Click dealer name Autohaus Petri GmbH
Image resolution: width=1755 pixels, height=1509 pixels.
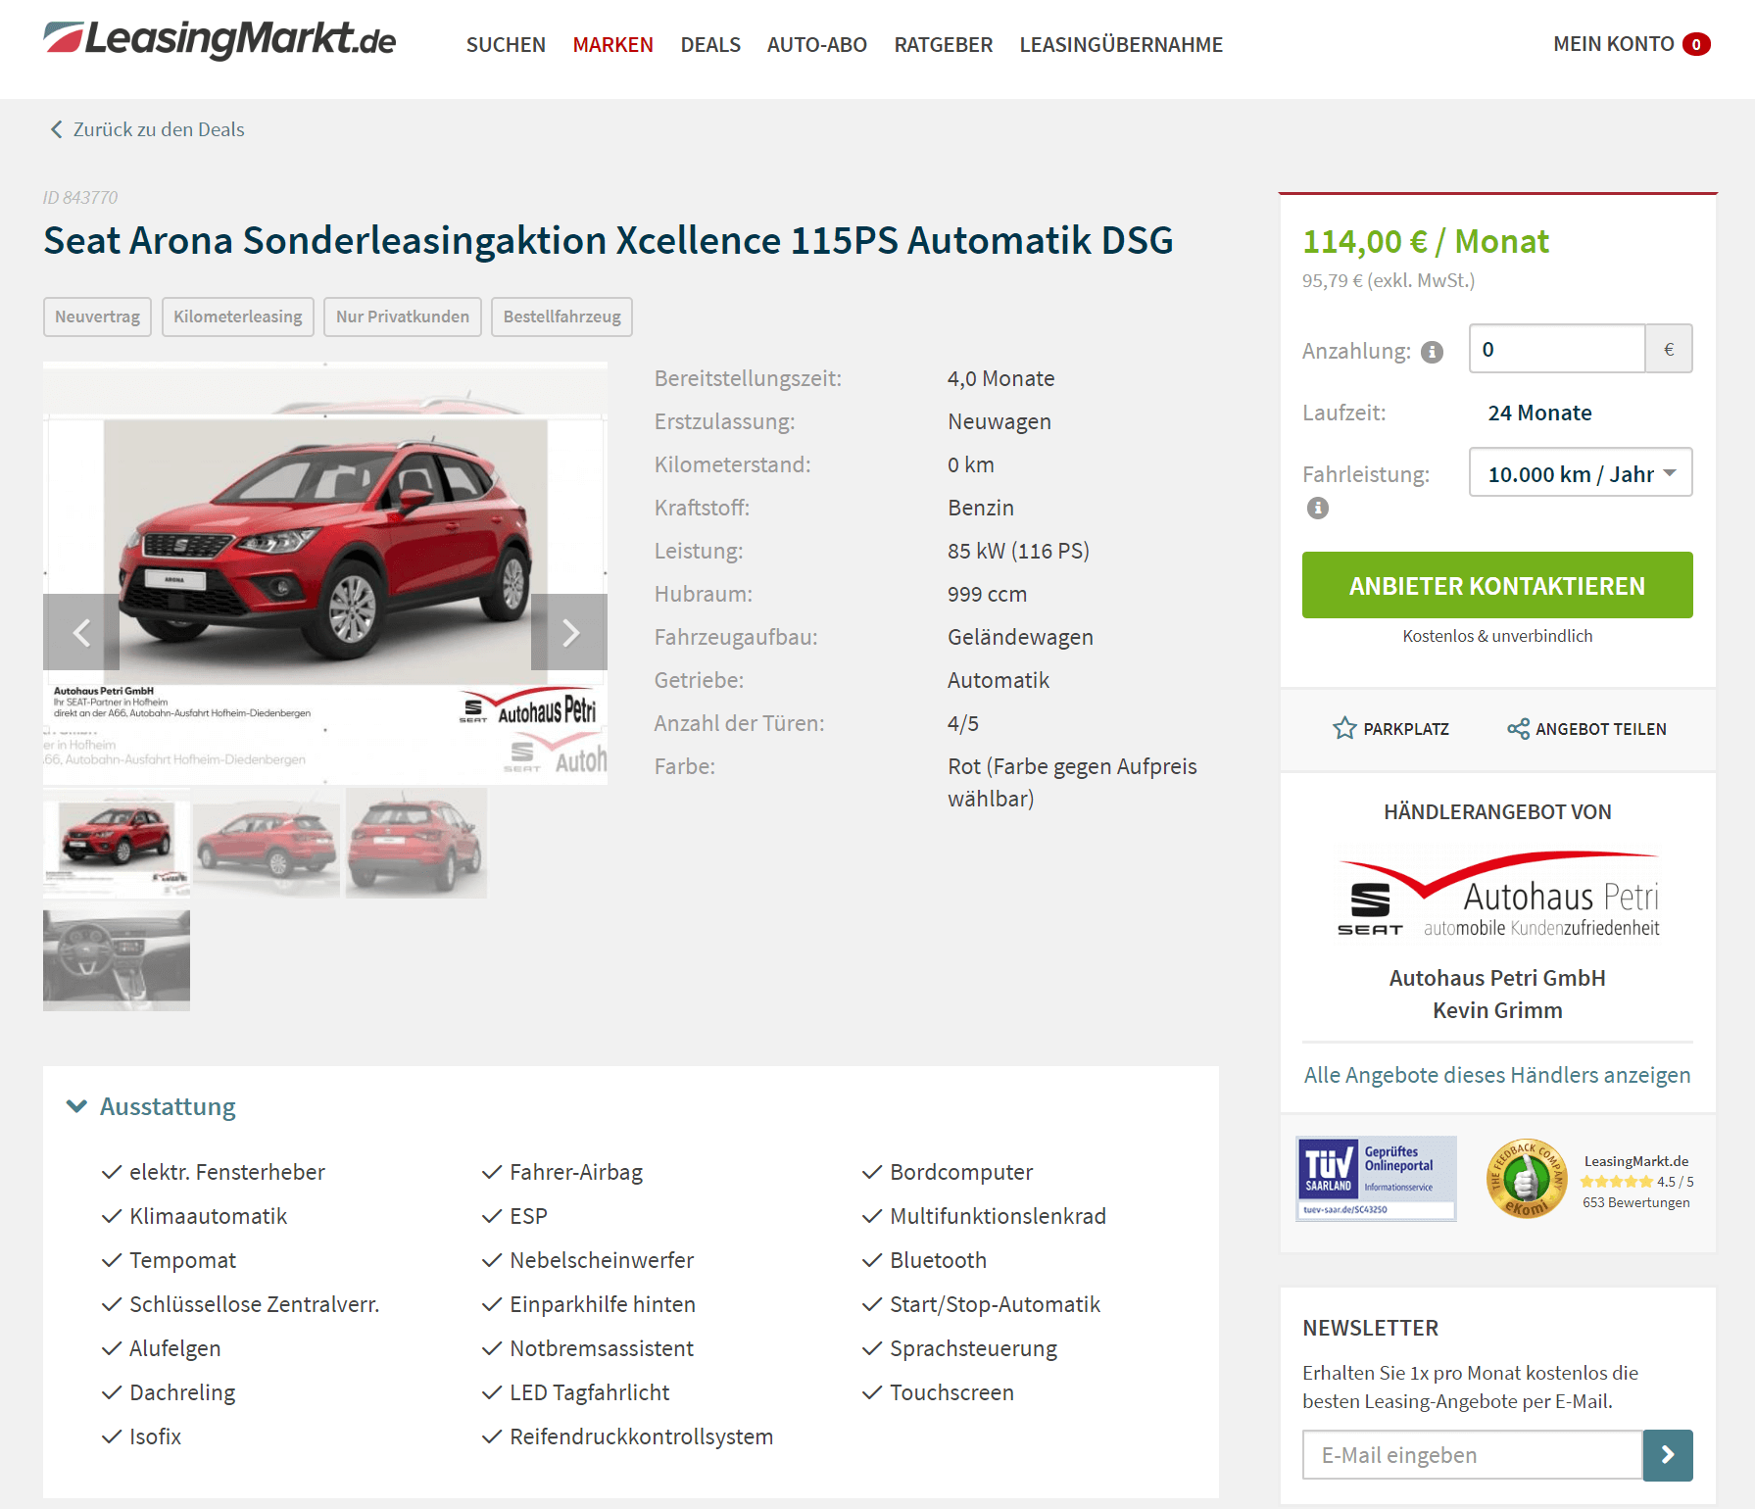(1497, 978)
